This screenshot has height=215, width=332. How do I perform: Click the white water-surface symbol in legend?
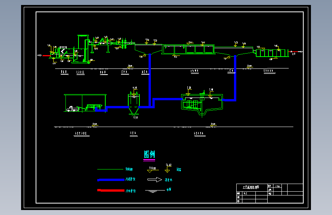coord(155,191)
